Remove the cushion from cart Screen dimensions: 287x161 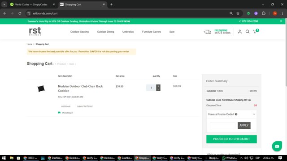click(66, 106)
